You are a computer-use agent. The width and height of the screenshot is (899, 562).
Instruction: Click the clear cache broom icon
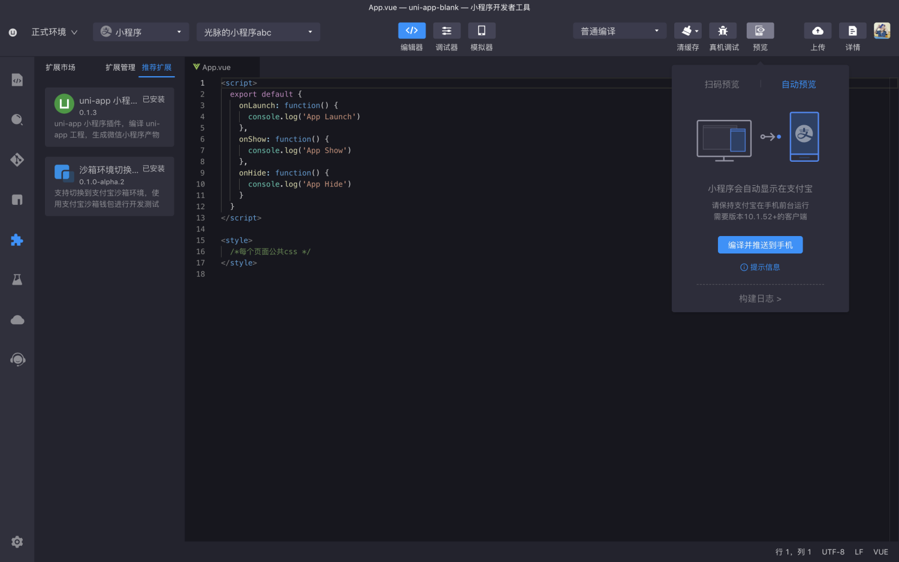coord(687,31)
